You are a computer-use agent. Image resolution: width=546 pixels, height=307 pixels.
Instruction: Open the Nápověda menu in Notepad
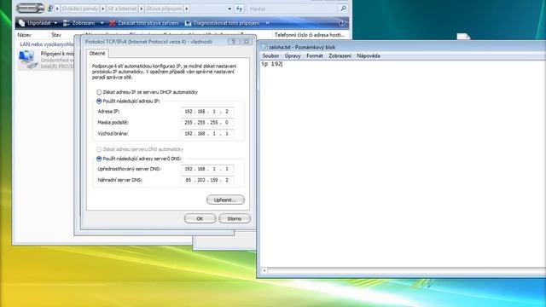368,55
